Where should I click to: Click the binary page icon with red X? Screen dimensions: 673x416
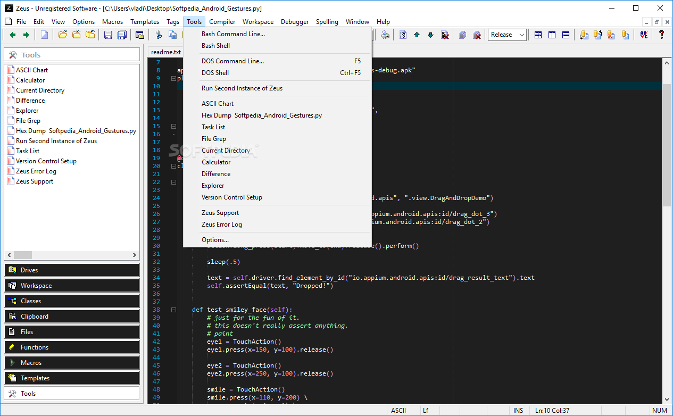pos(445,35)
